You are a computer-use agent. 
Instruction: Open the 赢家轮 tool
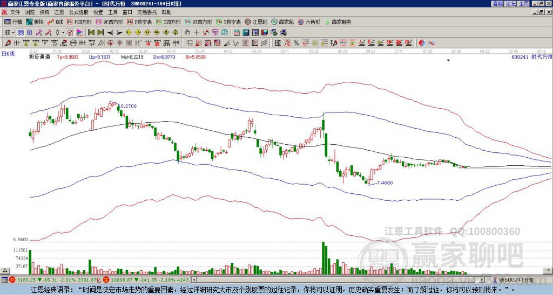[283, 22]
